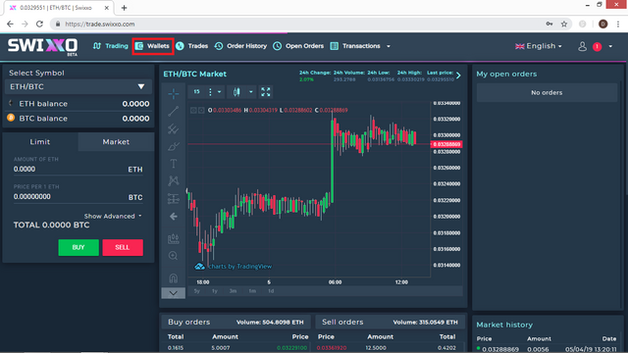Select the brush drawing tool
628x353 pixels.
click(x=174, y=146)
